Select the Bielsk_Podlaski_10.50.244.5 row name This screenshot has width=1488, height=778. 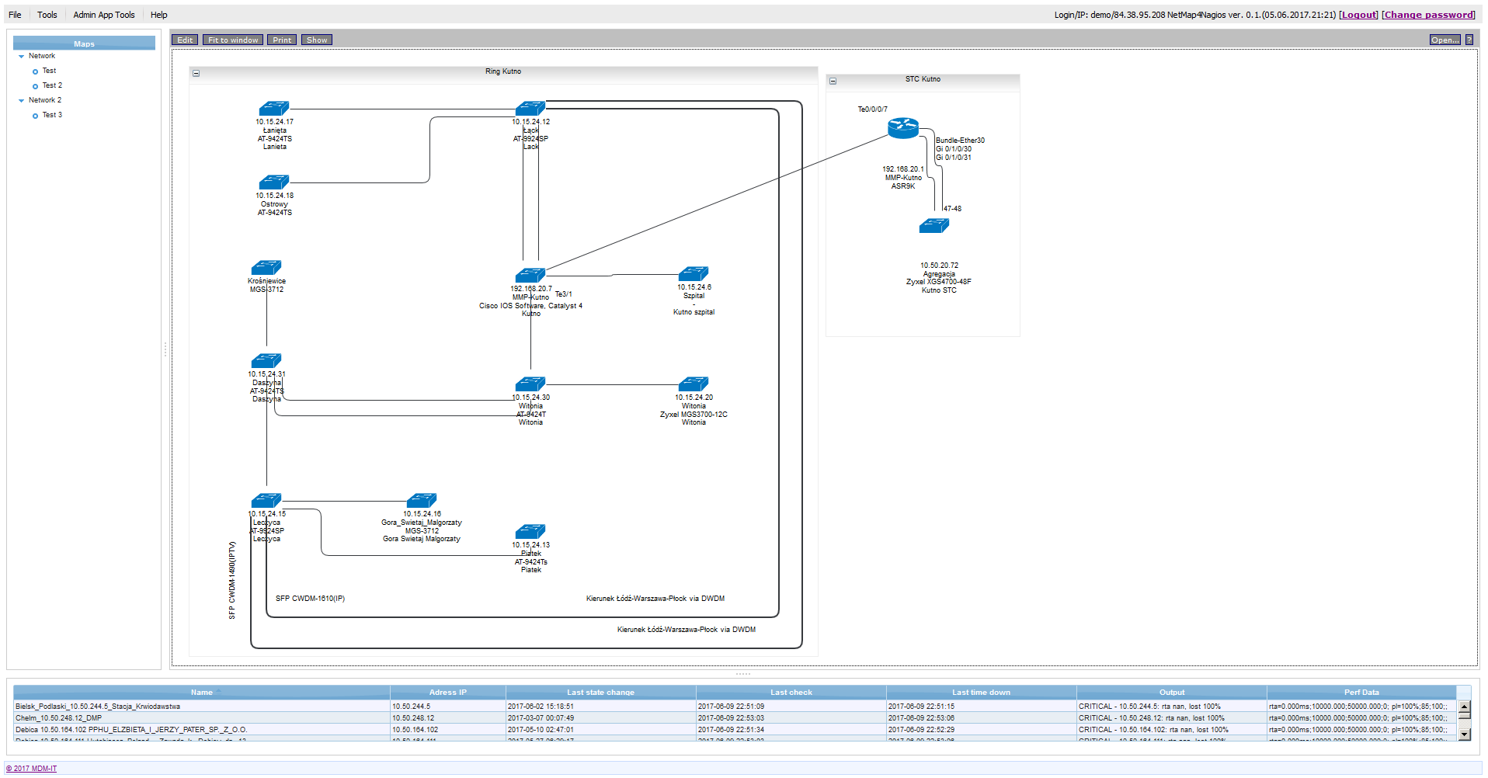coord(98,707)
